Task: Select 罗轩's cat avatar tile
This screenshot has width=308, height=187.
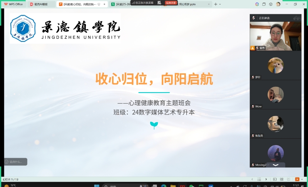Action: [x=275, y=65]
